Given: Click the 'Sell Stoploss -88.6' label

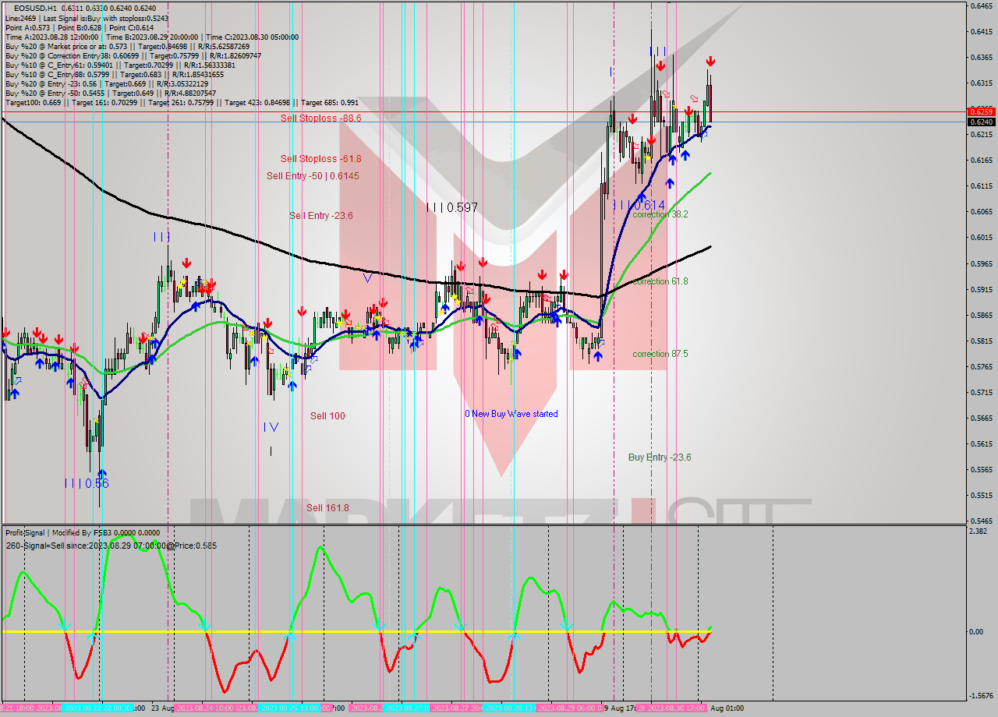Looking at the screenshot, I should (320, 118).
